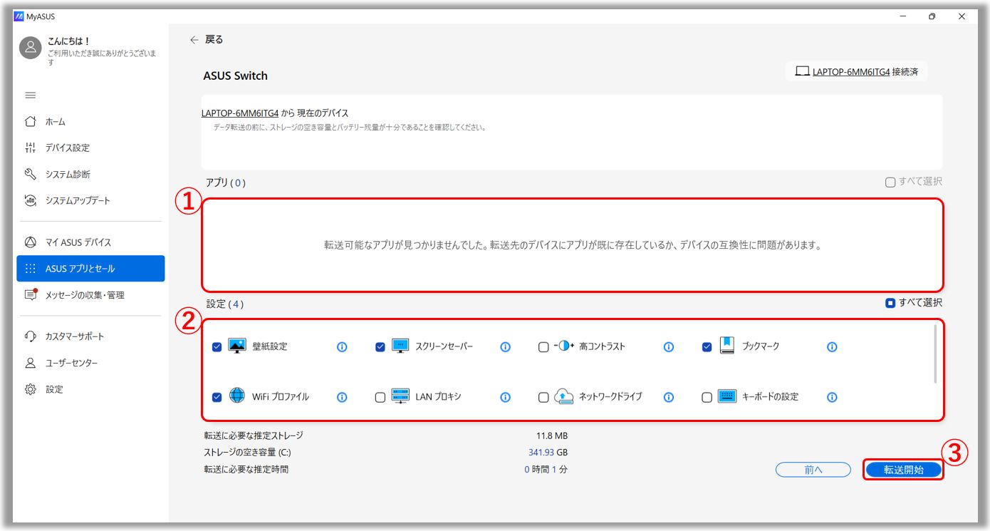990x531 pixels.
Task: Show info for ブックマーク
Action: [831, 347]
